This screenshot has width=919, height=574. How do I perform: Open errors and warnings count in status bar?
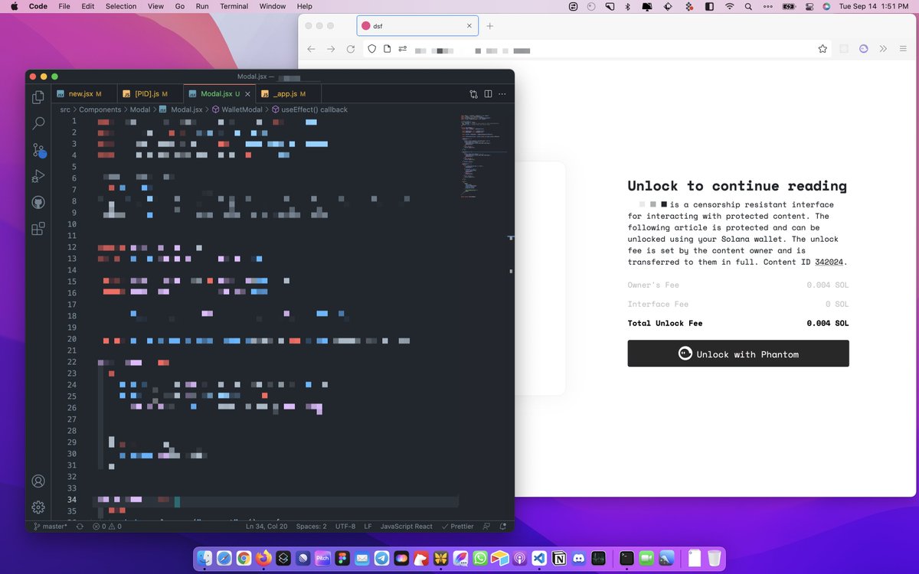pyautogui.click(x=107, y=527)
